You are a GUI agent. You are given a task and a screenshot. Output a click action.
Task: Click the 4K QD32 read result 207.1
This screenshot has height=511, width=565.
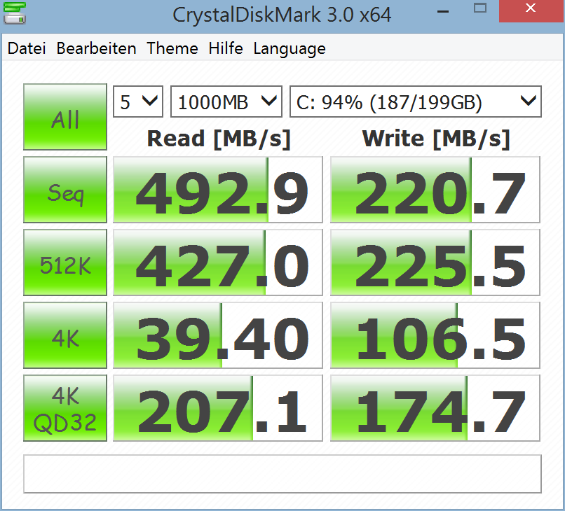click(x=217, y=408)
